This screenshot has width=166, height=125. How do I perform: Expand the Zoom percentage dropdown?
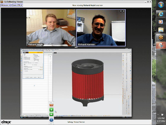point(17,5)
